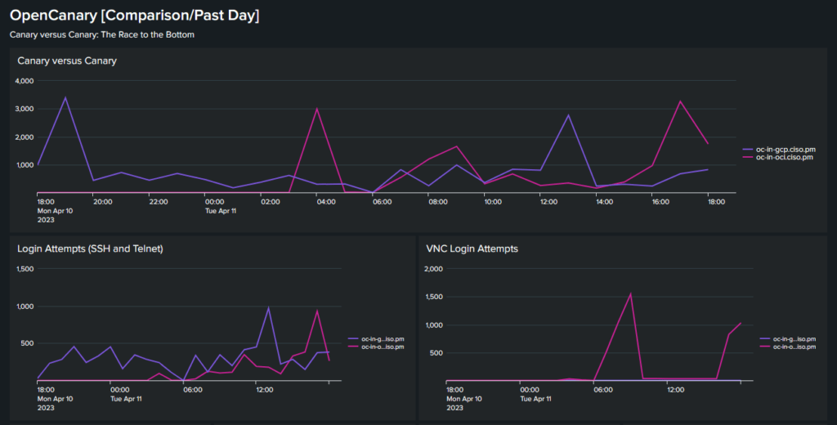This screenshot has height=425, width=837.
Task: Click the highest pink peak in the VNC Login Attempts chart
Action: (630, 294)
